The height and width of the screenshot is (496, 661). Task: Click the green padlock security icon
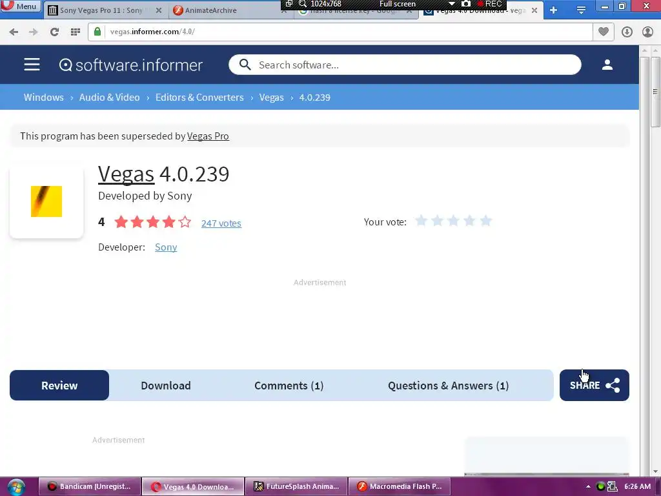pos(97,32)
